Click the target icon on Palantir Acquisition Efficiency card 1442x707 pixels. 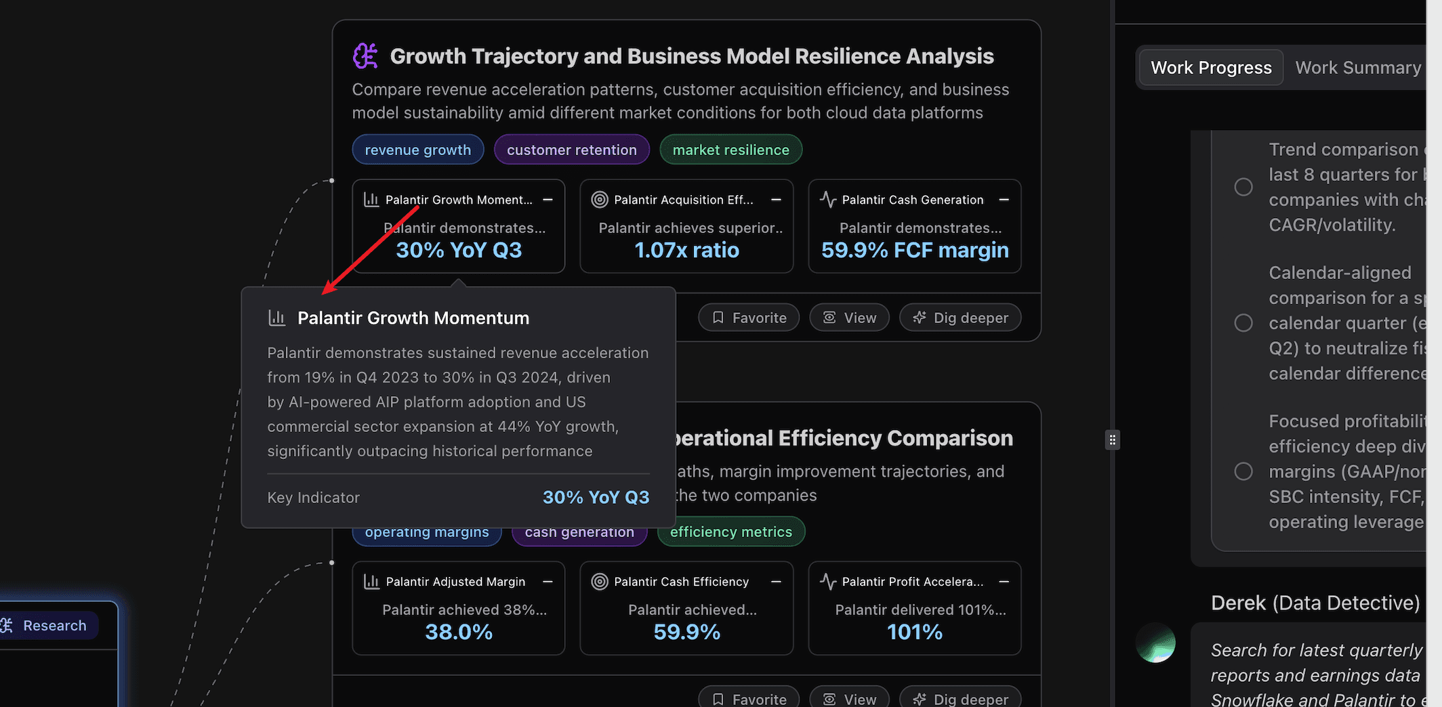(x=599, y=200)
